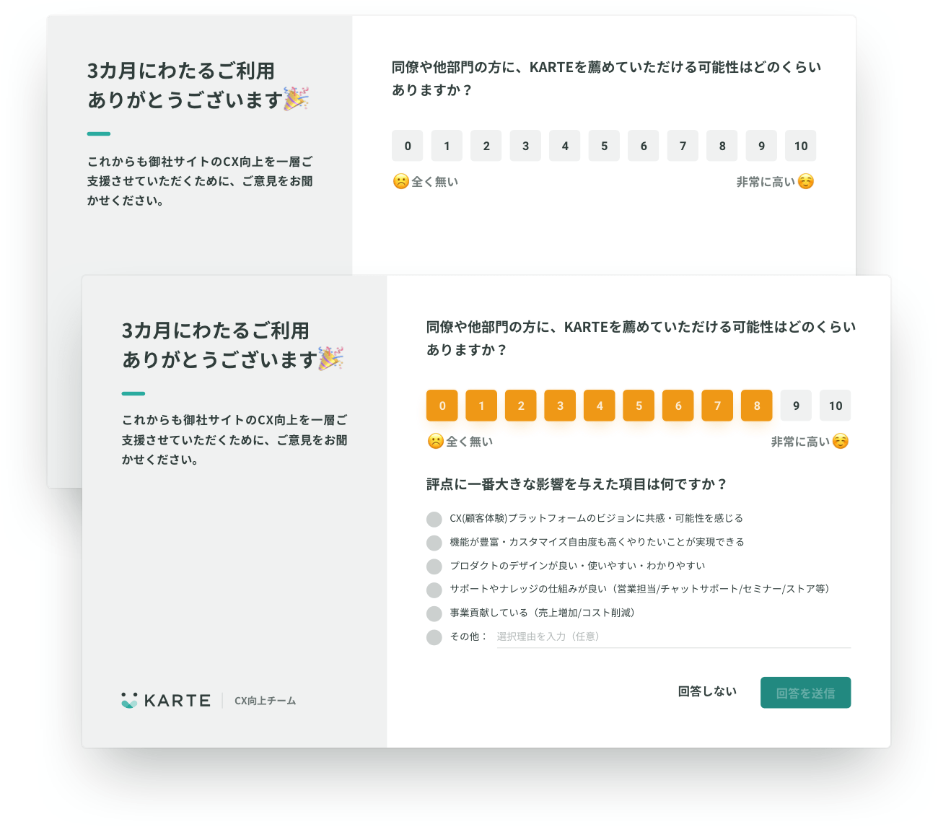Image resolution: width=938 pixels, height=827 pixels.
Task: Choose the サポートやナレッジの仕組みが良い radio option
Action: (434, 590)
